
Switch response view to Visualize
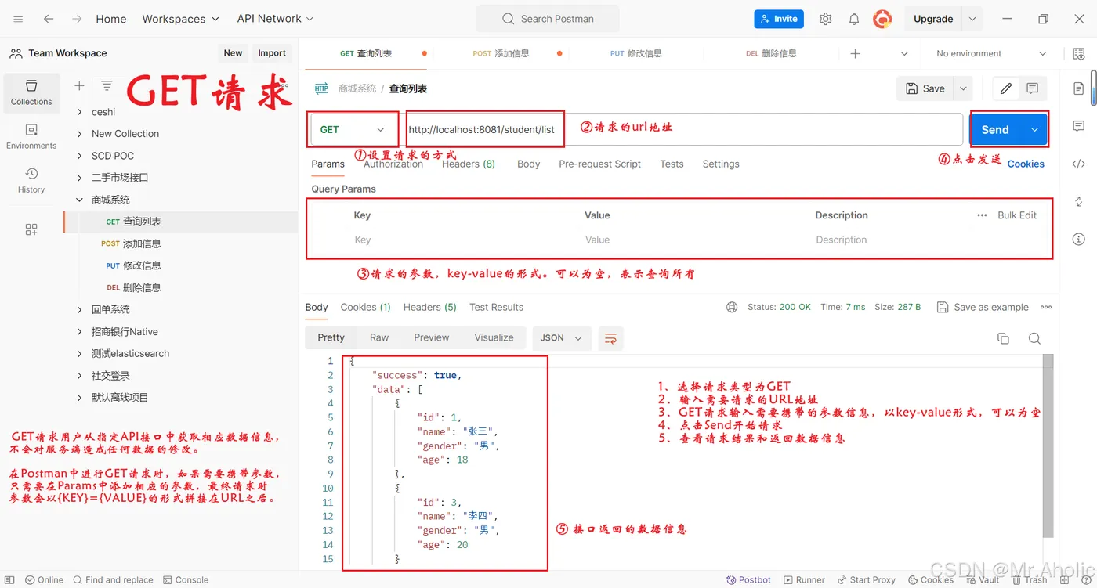[494, 337]
